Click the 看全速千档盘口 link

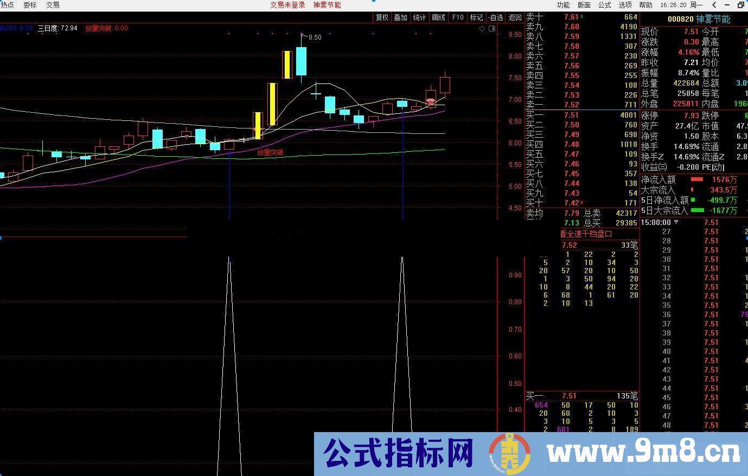586,234
